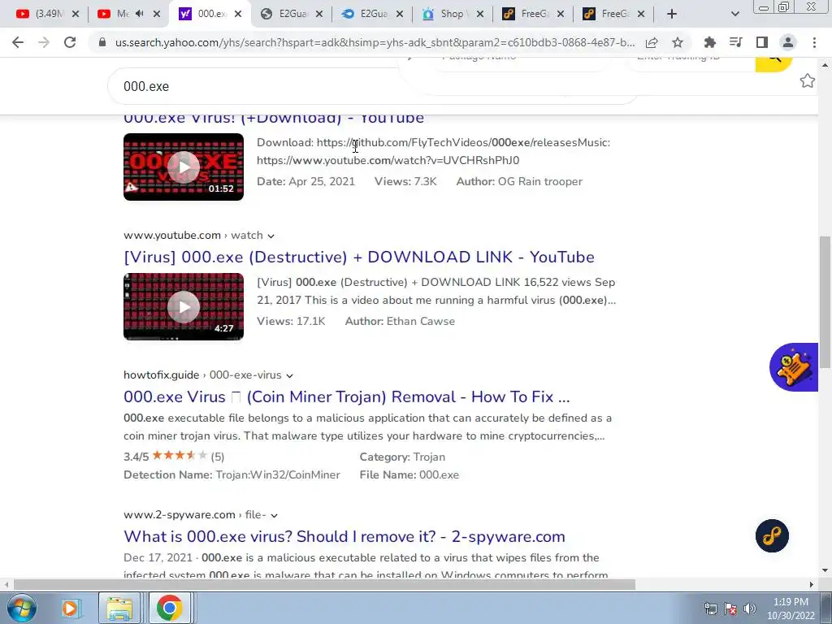Open the Coin Miner Trojan Removal result
Viewport: 832px width, 624px height.
click(x=346, y=396)
